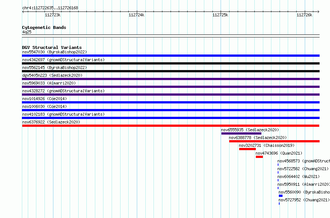Click the purple bar for nsv4328272
Image resolution: width=330 pixels, height=218 pixels.
coord(171,95)
